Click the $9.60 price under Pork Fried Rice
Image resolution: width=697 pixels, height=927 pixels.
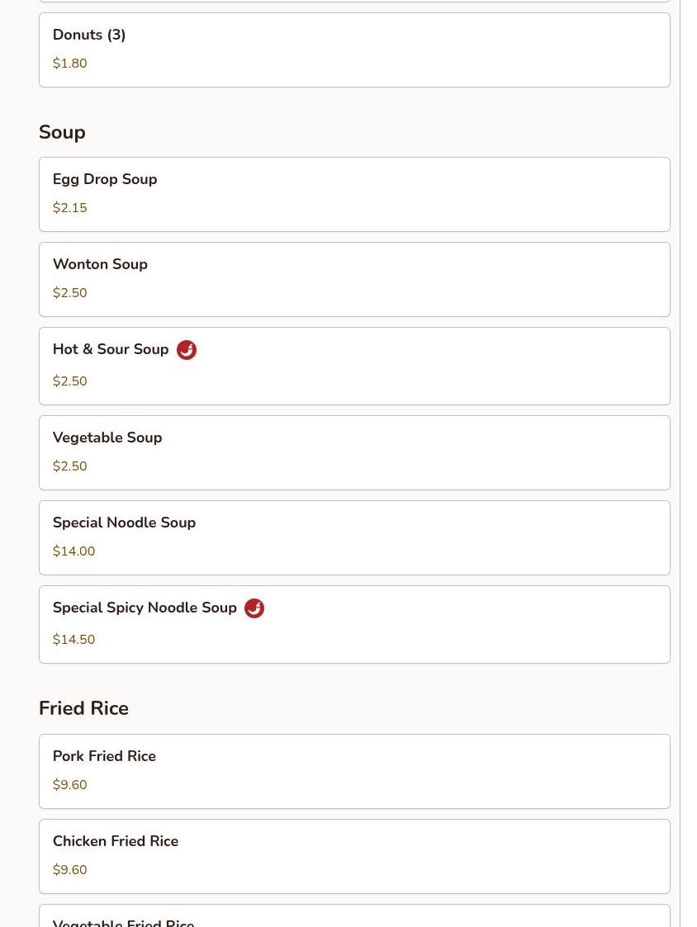click(x=69, y=785)
